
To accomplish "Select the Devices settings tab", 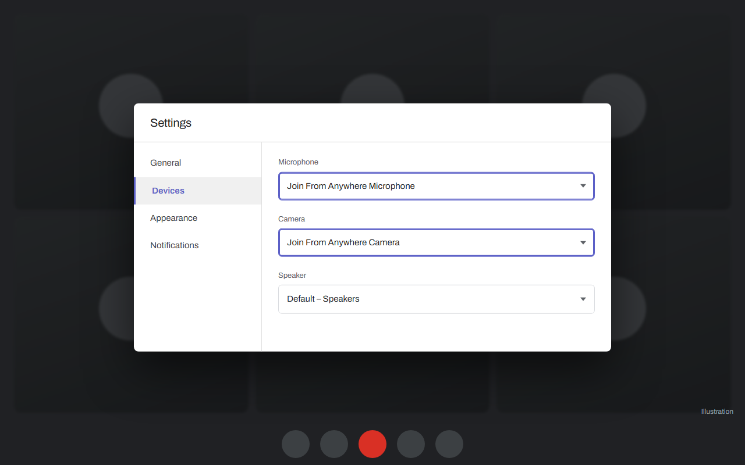I will tap(198, 191).
